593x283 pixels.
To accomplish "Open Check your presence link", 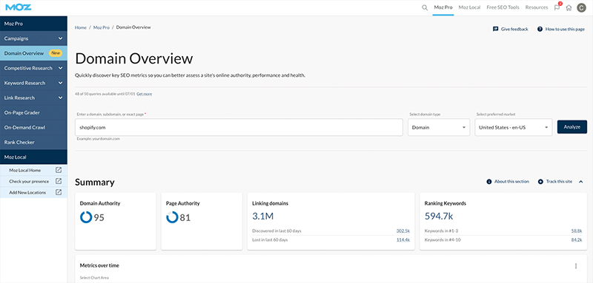I will point(29,181).
